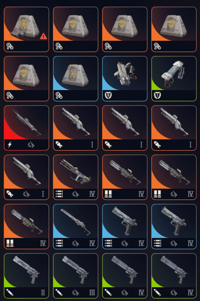Viewport: 200px width, 301px height.
Task: Select the green pistol marked tier III
Action: pos(76,276)
